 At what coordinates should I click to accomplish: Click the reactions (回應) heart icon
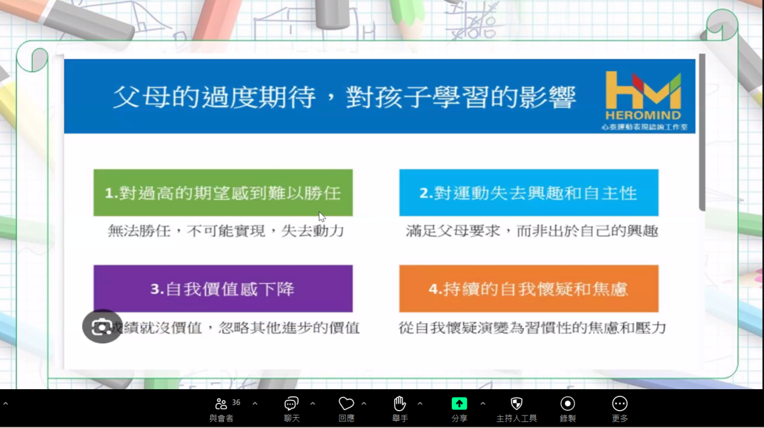(346, 404)
